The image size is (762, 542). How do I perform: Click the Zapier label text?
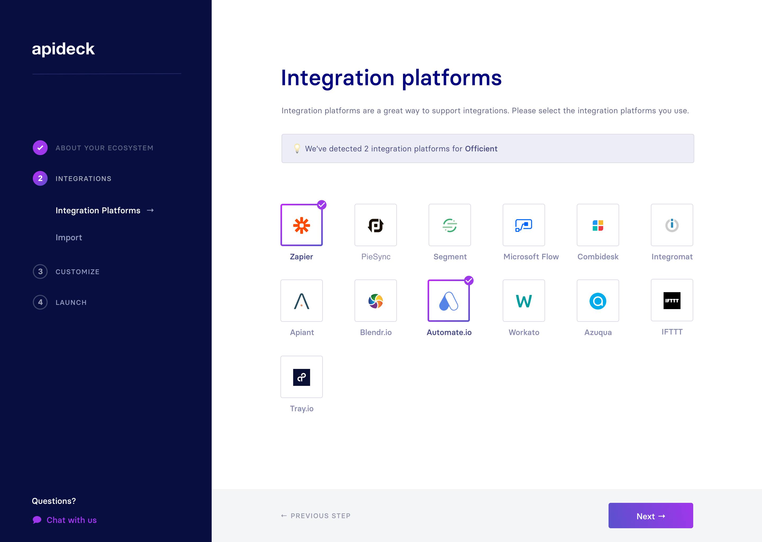[301, 257]
